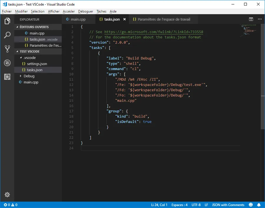Change indentation via Espaces : 4
265x208 pixels.
[x=180, y=205]
